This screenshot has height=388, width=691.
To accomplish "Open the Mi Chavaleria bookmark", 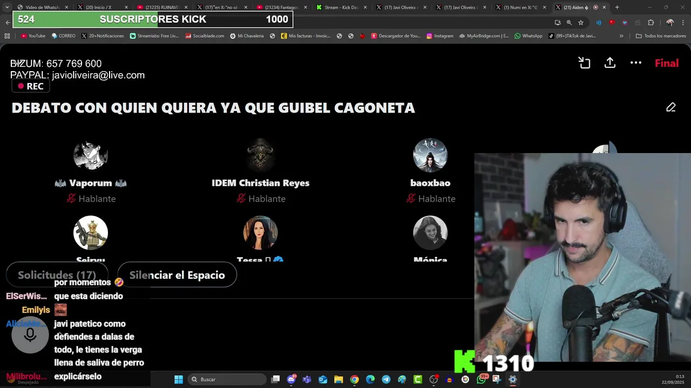I will 247,36.
